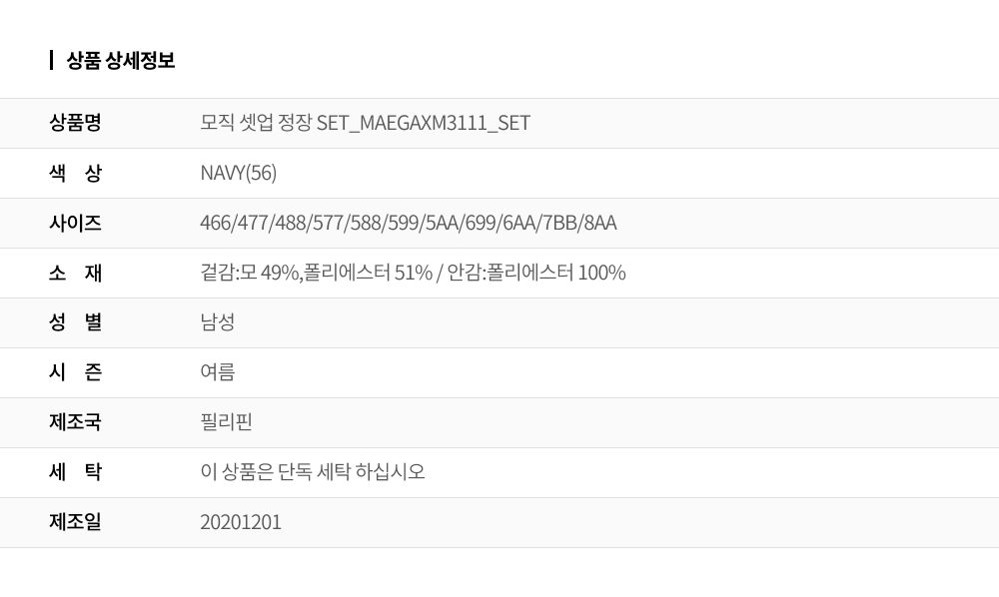Image resolution: width=999 pixels, height=597 pixels.
Task: Select the 제조일 row label
Action: [x=75, y=522]
